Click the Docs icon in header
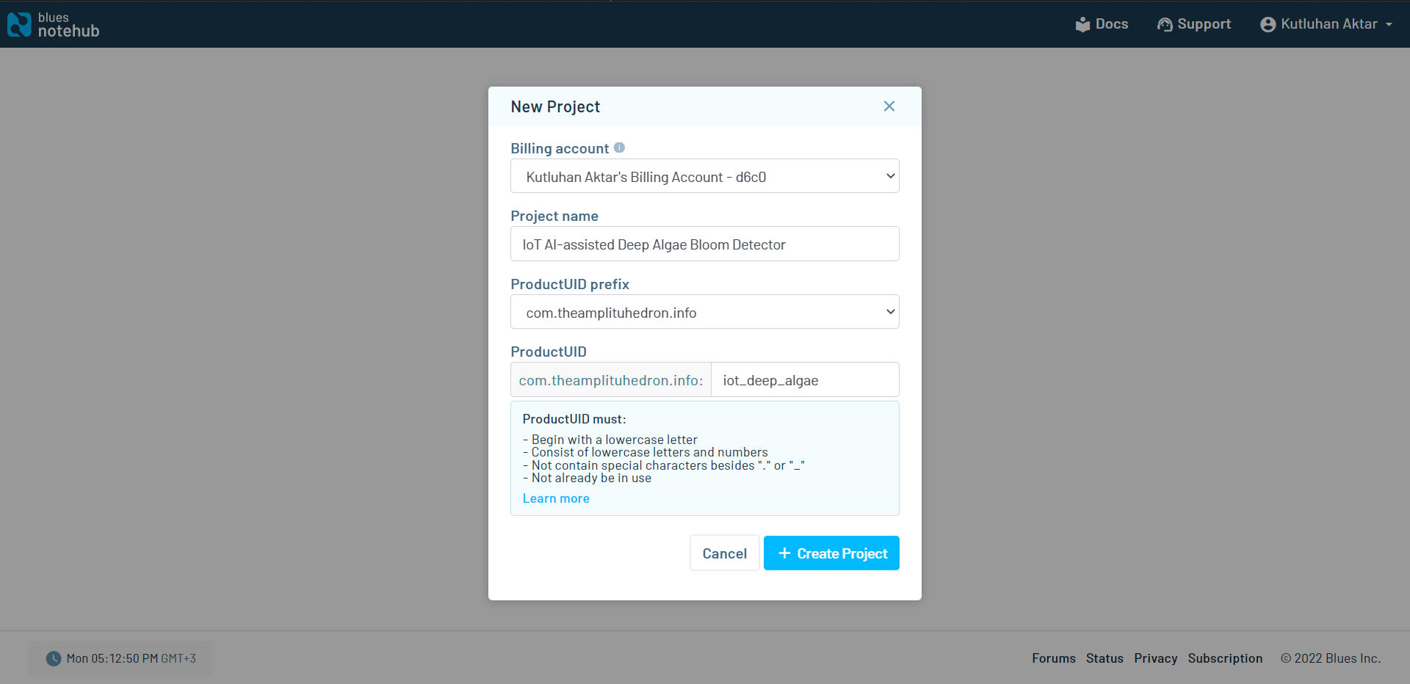The width and height of the screenshot is (1410, 684). [1082, 25]
